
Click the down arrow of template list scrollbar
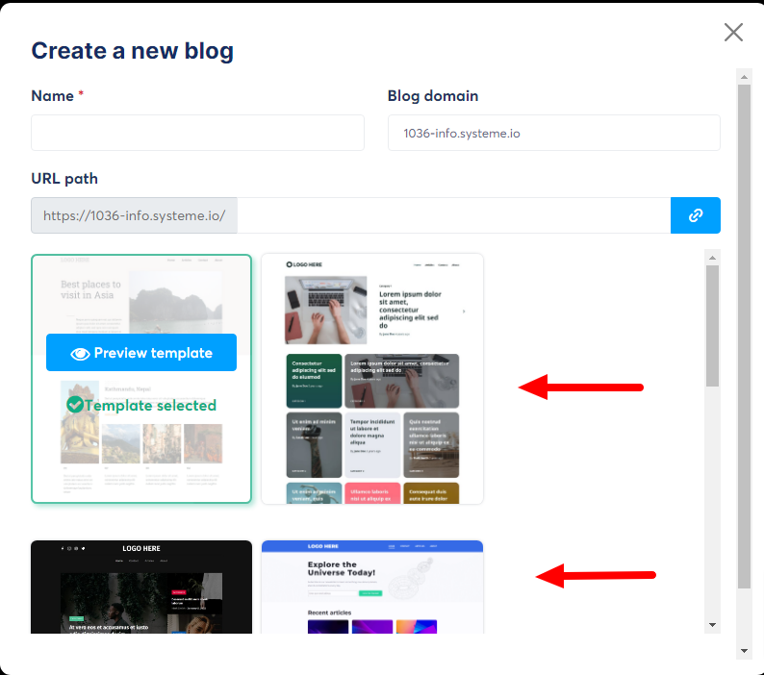(x=712, y=625)
